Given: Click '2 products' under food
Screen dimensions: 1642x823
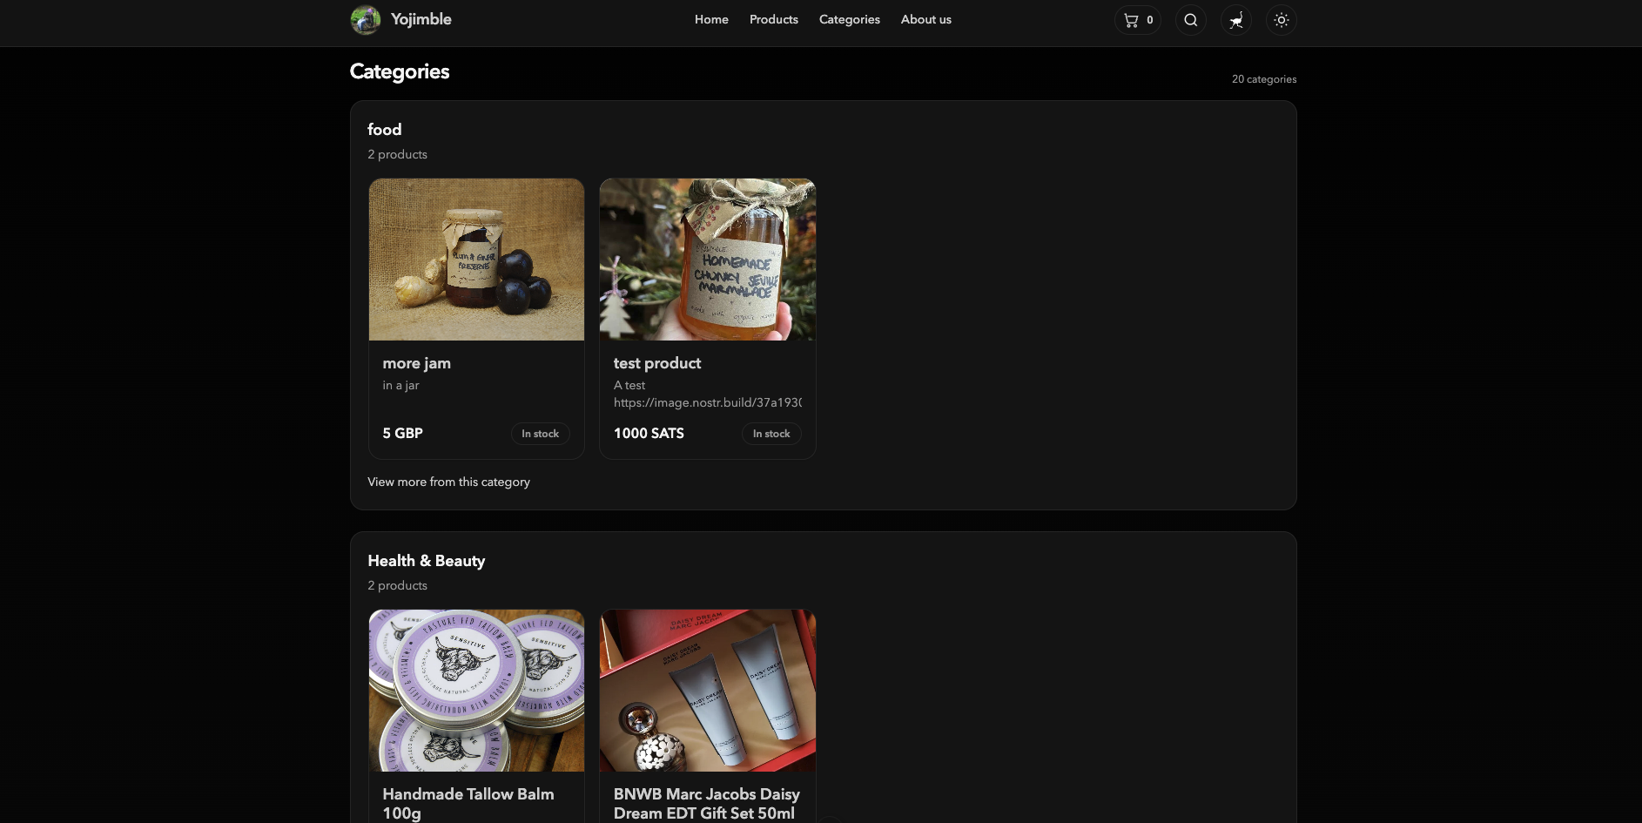Looking at the screenshot, I should click(x=397, y=154).
